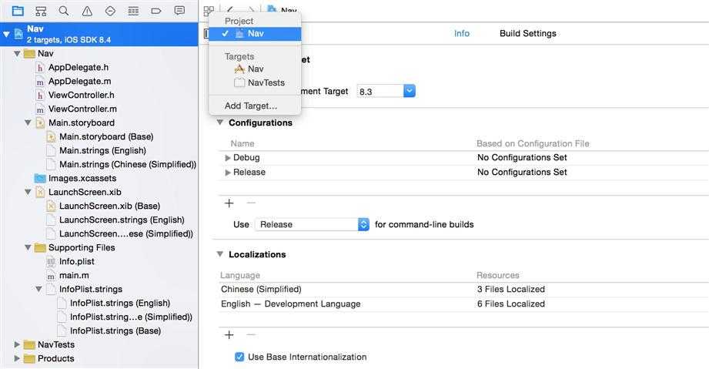Collapse LaunchScreen.xib disclosure triangle
Image resolution: width=709 pixels, height=369 pixels.
pos(28,192)
